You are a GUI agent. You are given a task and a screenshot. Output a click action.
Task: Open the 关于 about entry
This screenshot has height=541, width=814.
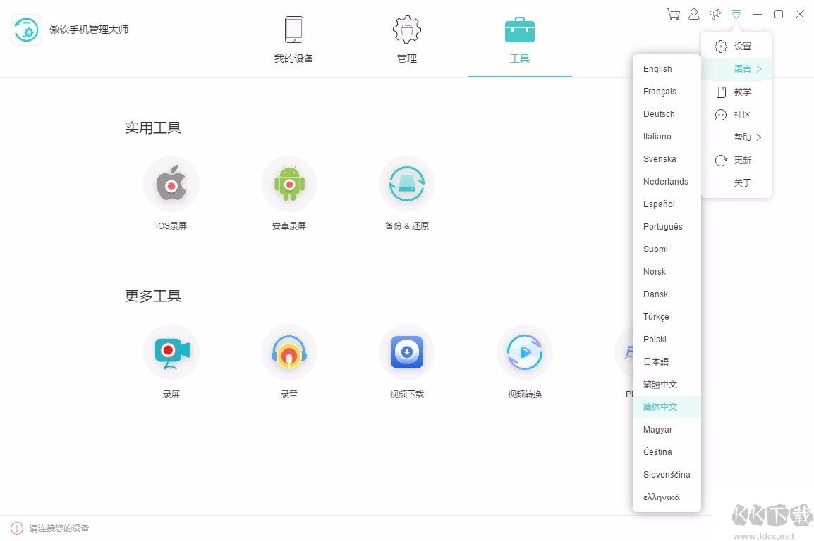pos(736,183)
